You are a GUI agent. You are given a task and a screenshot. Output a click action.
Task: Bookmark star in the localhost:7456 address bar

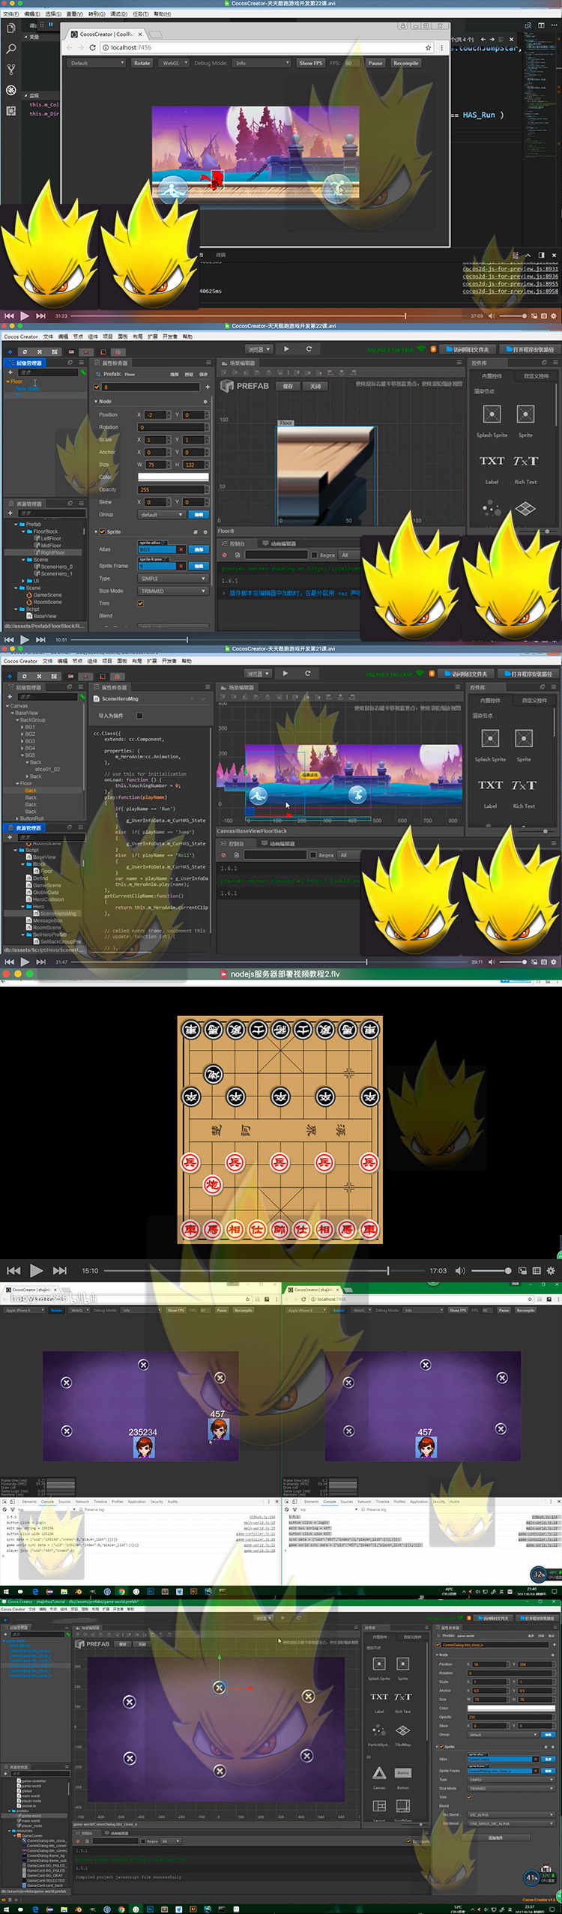coord(429,47)
